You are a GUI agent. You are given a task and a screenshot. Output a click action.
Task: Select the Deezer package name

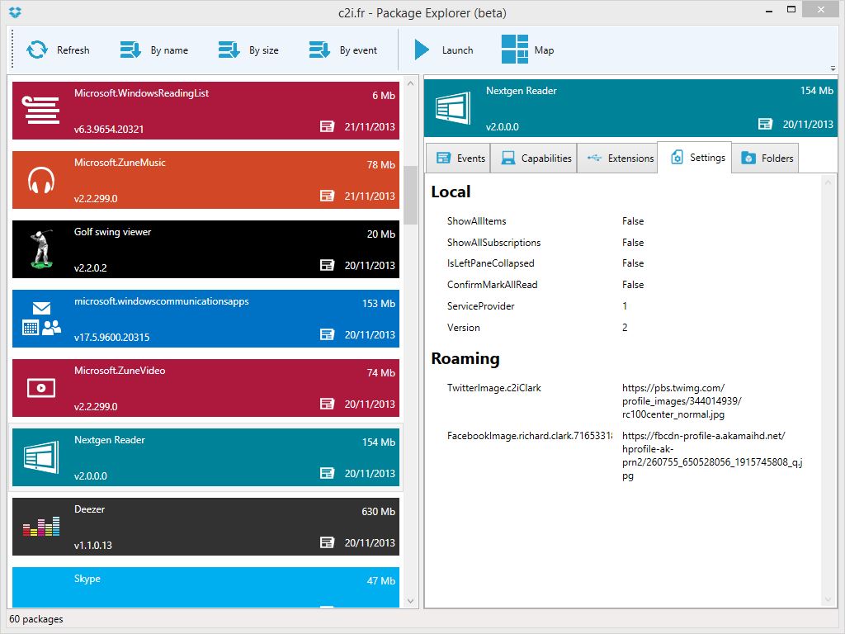89,509
